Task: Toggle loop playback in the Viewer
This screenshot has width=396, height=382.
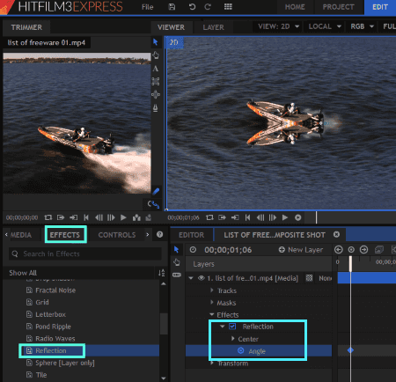Action: coord(209,217)
